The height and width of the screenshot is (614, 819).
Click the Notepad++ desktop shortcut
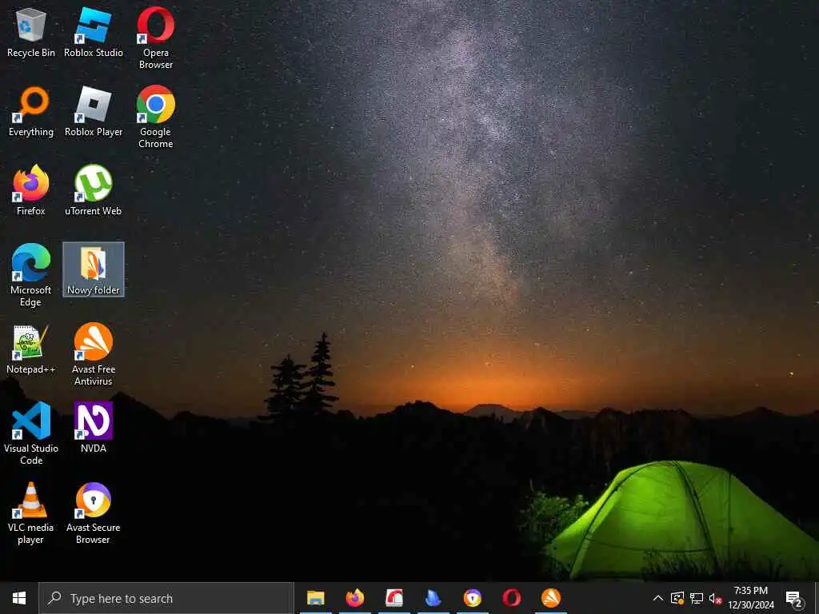tap(31, 349)
